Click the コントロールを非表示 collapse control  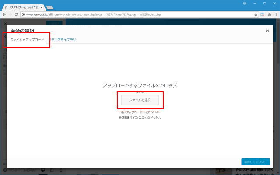tap(20, 170)
